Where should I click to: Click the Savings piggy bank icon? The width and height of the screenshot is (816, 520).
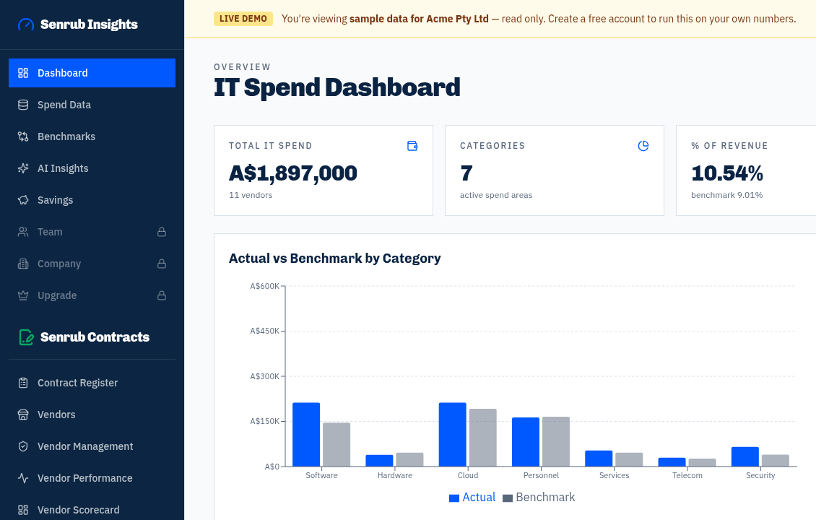point(23,200)
